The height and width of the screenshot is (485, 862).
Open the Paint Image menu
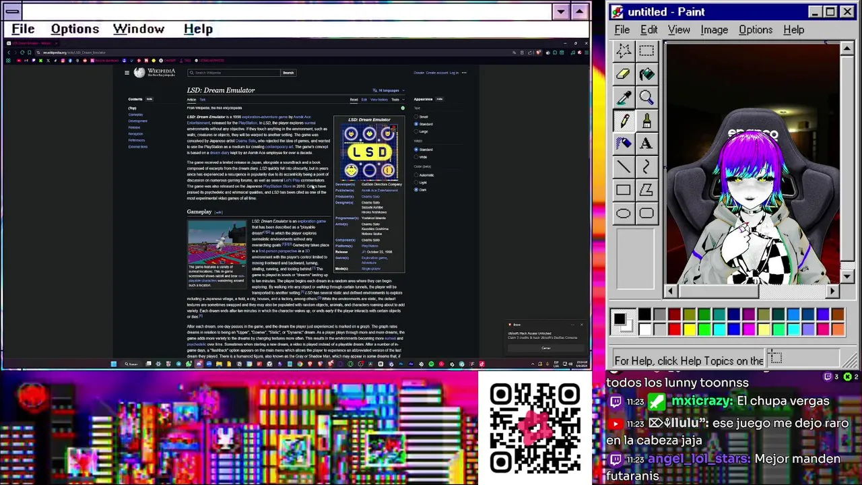pos(714,30)
